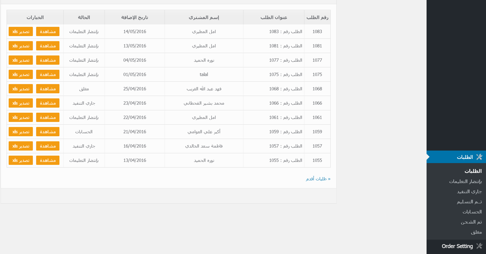Go to الحسابات sidebar item
Image resolution: width=486 pixels, height=254 pixels.
pyautogui.click(x=472, y=212)
